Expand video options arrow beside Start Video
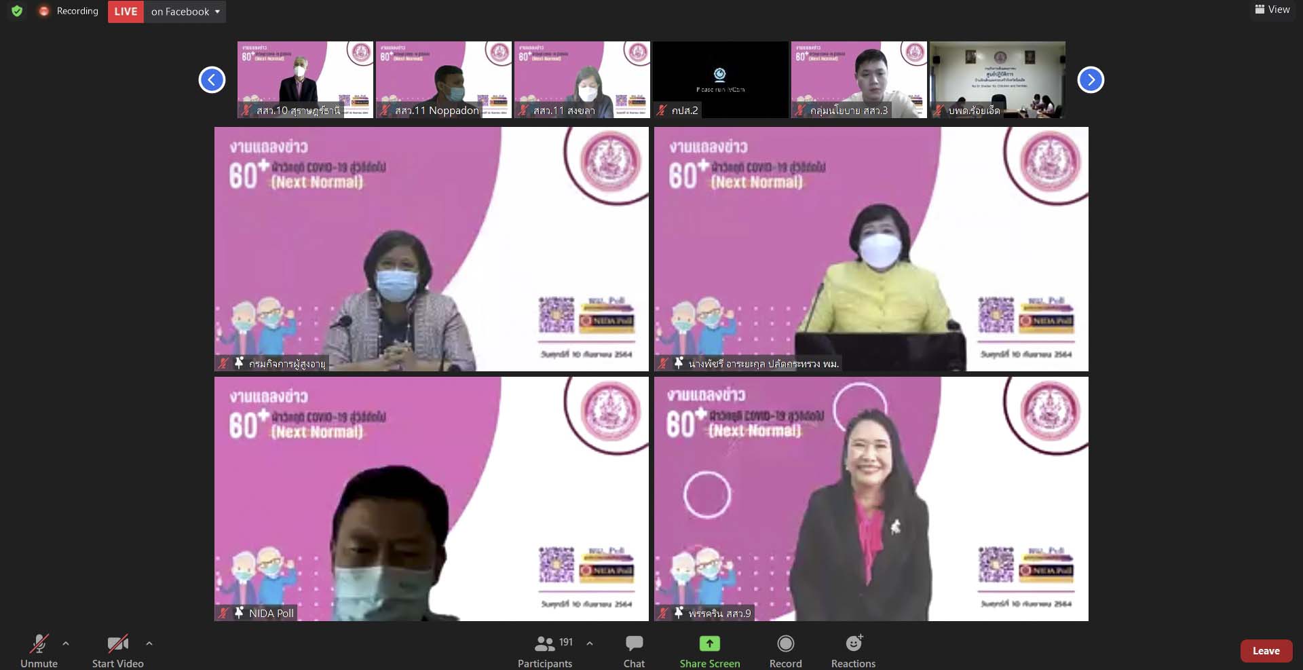 (x=149, y=643)
